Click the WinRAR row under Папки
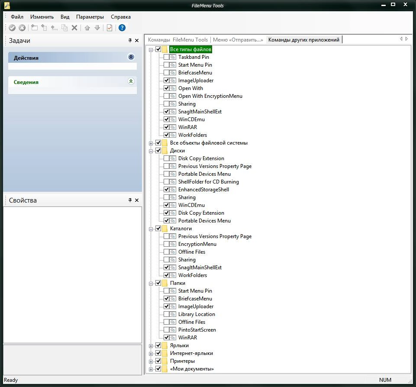 pos(187,338)
